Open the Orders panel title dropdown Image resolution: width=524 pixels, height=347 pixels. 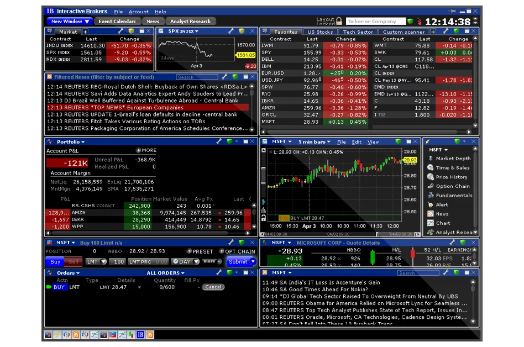(x=68, y=273)
